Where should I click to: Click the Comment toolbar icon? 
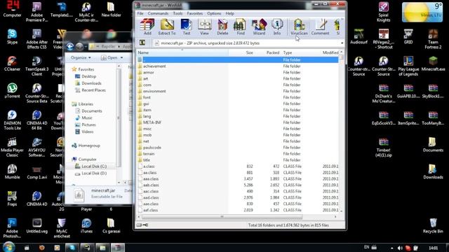click(x=320, y=27)
